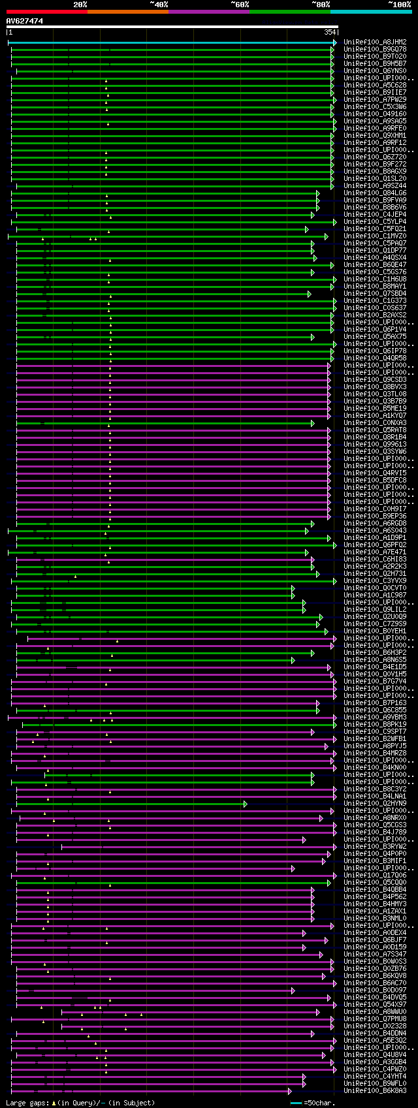
Task: Select hit UniRef100_Q4QR58
Action: tap(375, 358)
